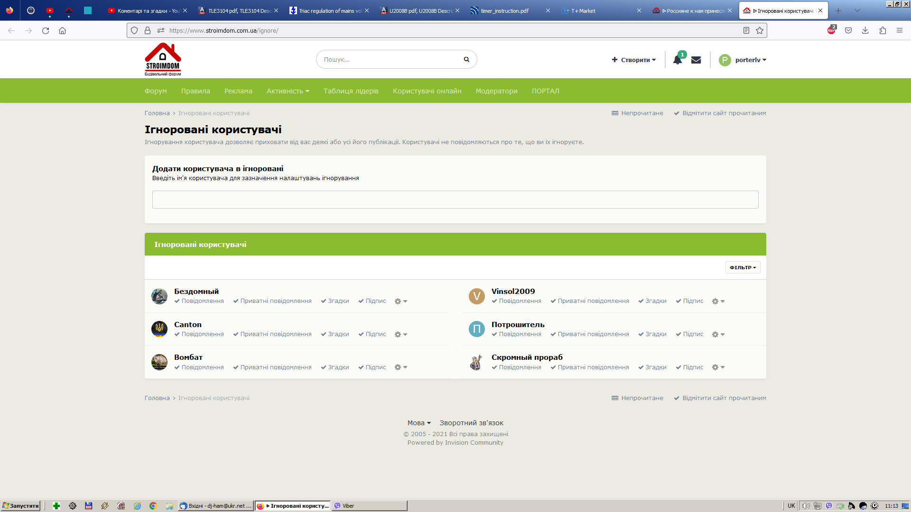Screen dimensions: 911x512
Task: Bookmark the page with the star icon
Action: click(x=760, y=30)
